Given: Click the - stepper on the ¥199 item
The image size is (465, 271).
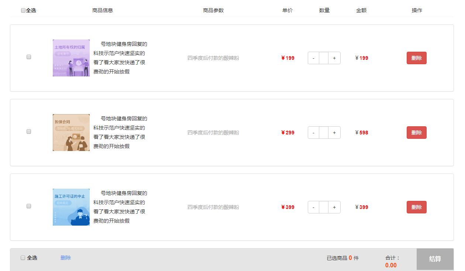Looking at the screenshot, I should click(x=313, y=58).
